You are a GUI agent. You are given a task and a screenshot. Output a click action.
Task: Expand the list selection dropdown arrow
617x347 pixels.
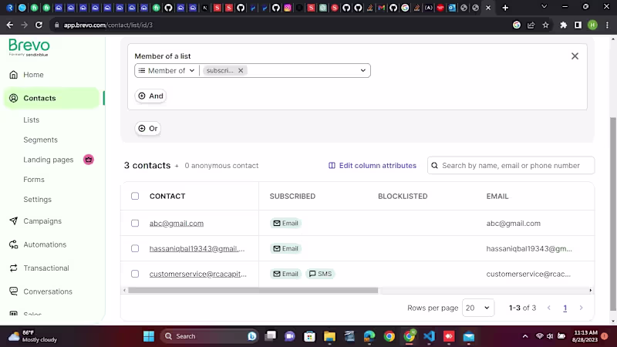click(x=362, y=70)
